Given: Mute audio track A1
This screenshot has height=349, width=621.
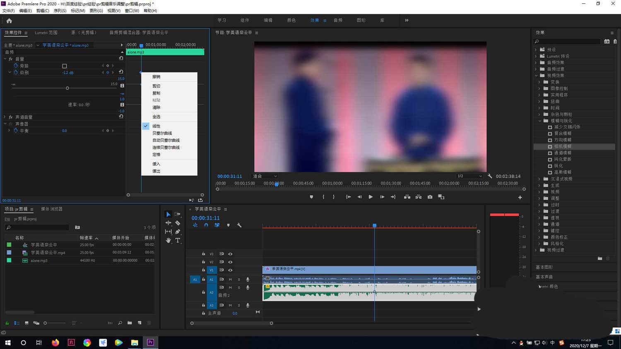Looking at the screenshot, I should tap(230, 280).
